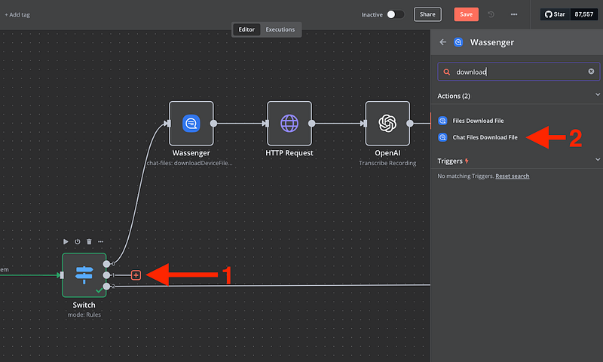Select the HTTP Request globe node
The width and height of the screenshot is (603, 362).
point(289,123)
